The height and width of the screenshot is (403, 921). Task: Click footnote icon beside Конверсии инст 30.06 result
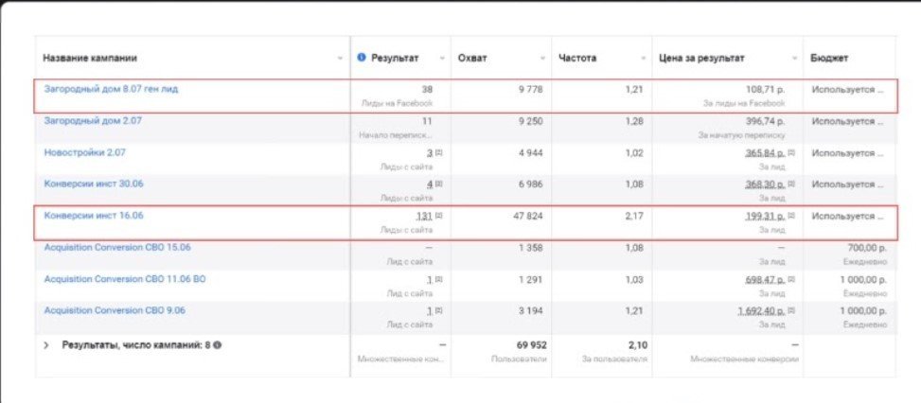pos(439,184)
